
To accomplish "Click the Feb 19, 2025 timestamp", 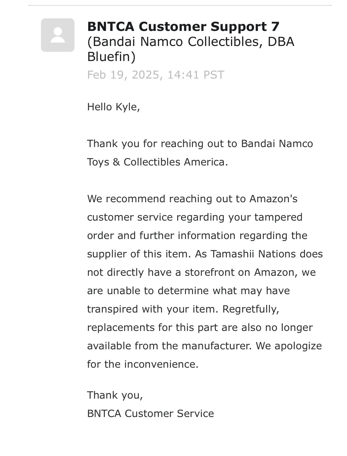I will point(156,75).
